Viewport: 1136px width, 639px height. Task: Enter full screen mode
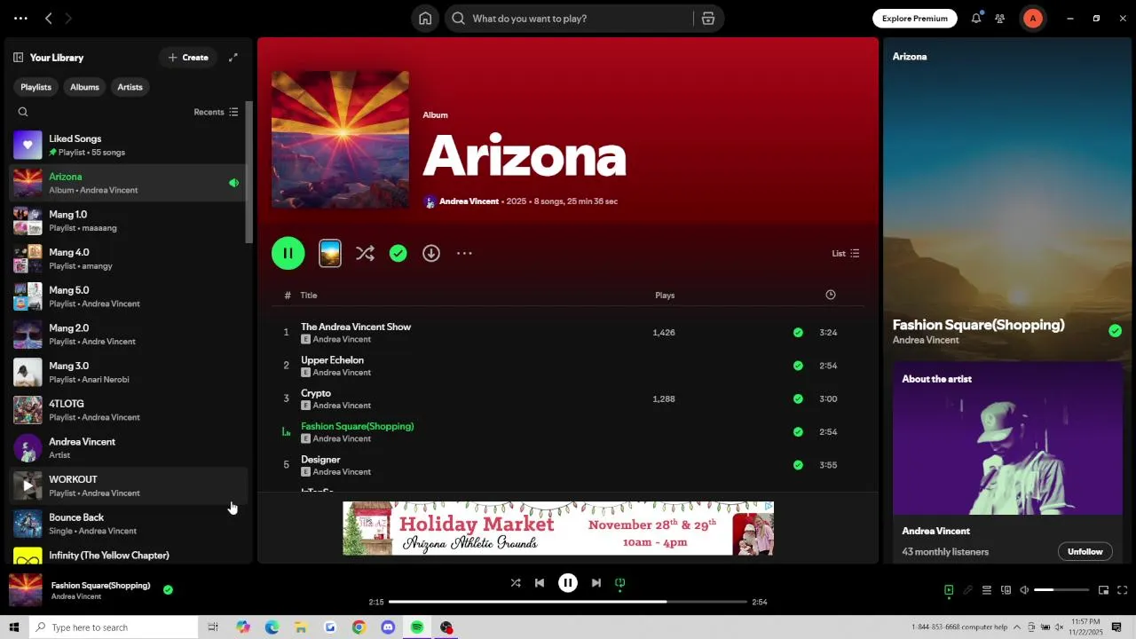click(x=1122, y=590)
